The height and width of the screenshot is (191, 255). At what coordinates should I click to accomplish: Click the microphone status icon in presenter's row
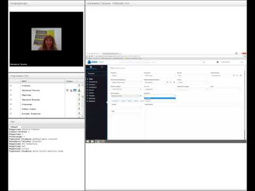point(67,90)
